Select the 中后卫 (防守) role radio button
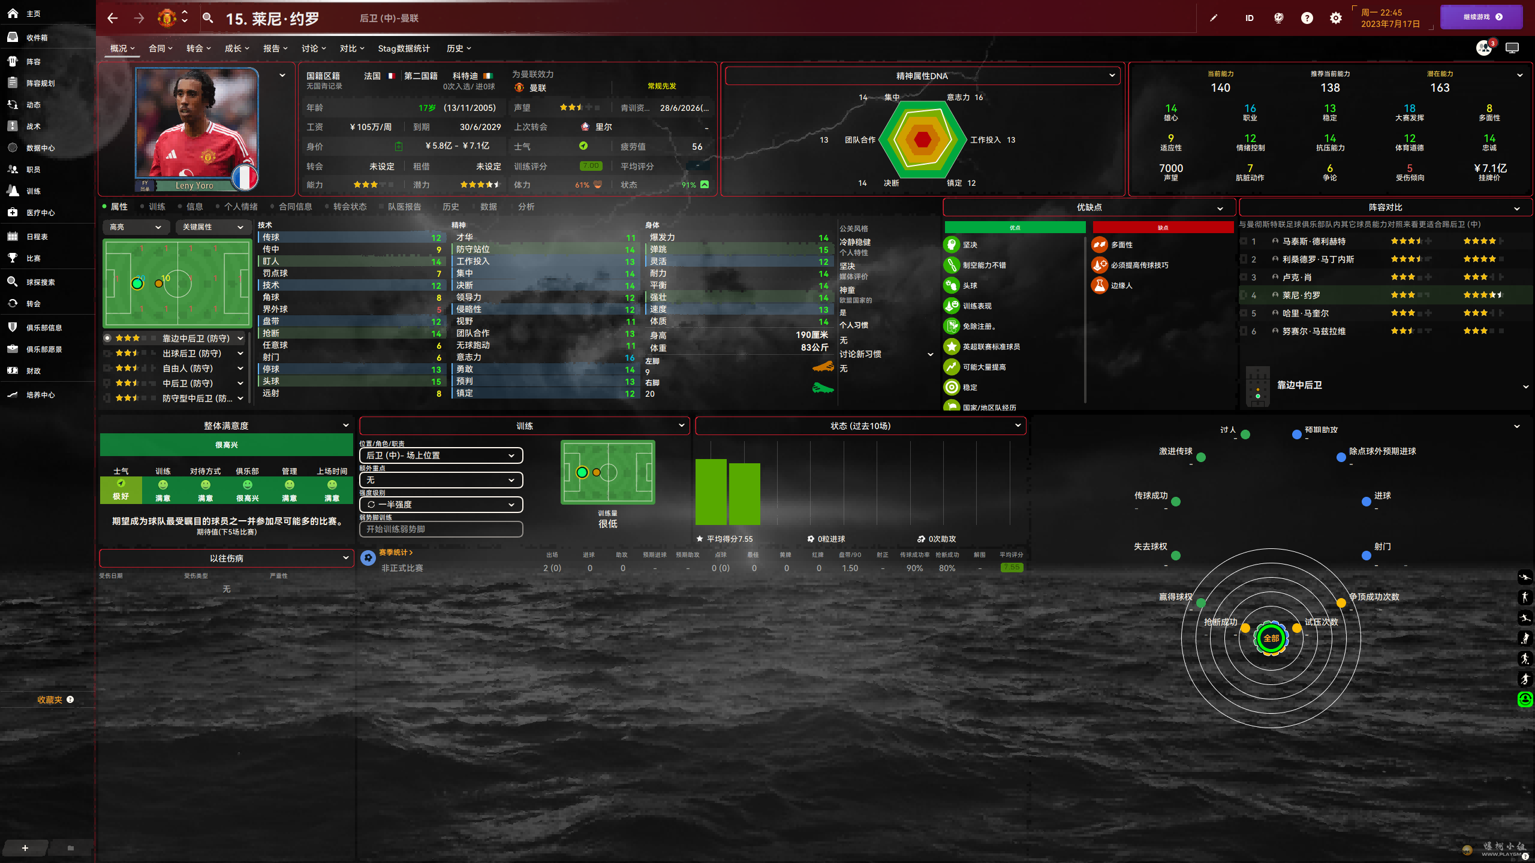The width and height of the screenshot is (1535, 863). [107, 383]
